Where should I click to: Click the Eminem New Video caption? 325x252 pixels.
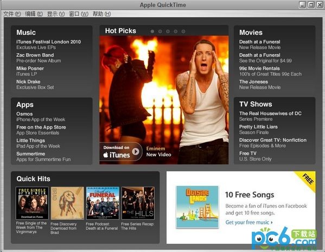click(159, 151)
